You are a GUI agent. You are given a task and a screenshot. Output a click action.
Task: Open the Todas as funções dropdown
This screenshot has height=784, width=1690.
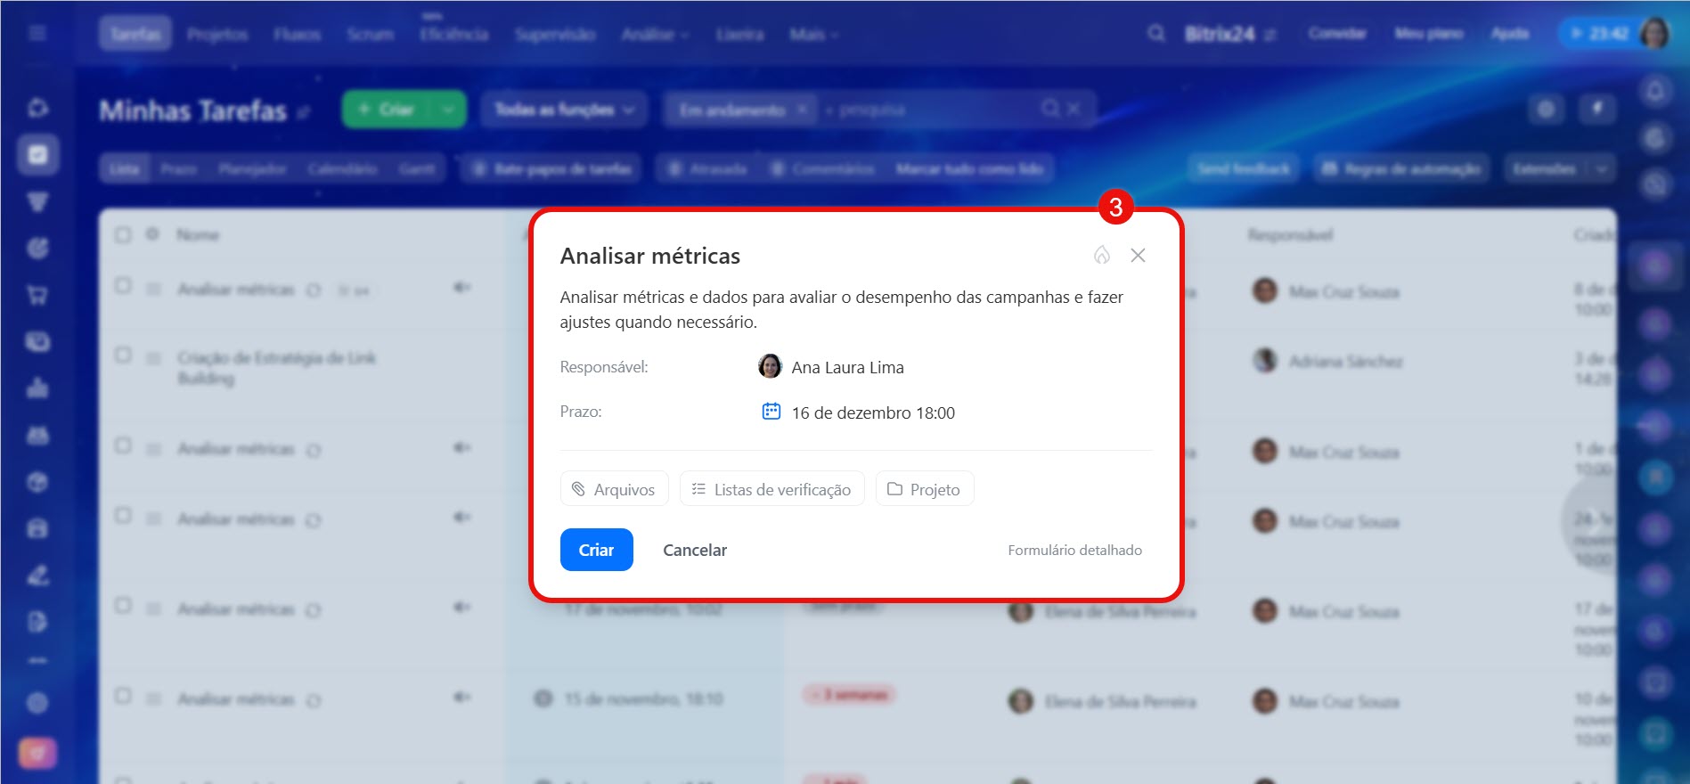(x=564, y=110)
